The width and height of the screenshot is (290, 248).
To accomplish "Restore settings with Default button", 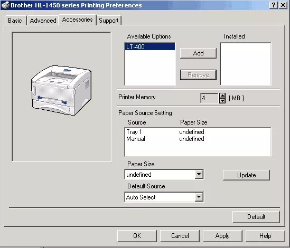I will click(x=256, y=217).
